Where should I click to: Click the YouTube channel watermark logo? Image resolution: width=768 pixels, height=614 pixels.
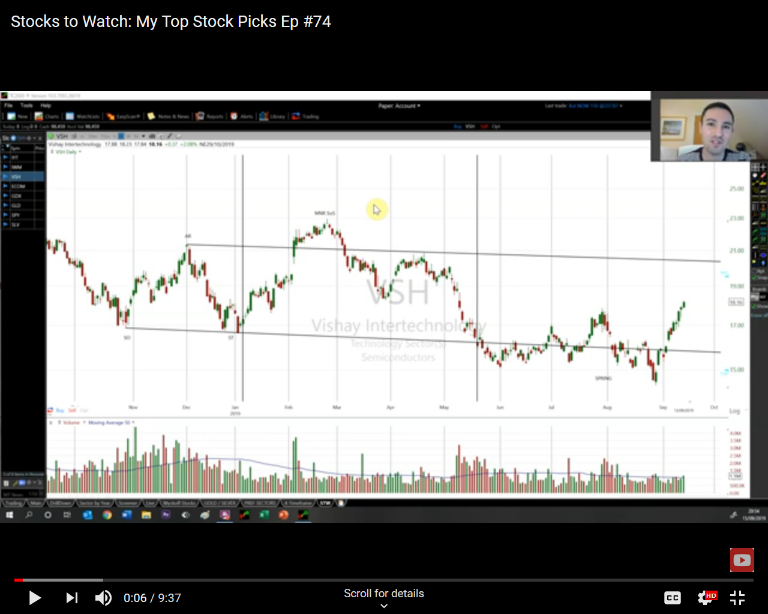(742, 560)
